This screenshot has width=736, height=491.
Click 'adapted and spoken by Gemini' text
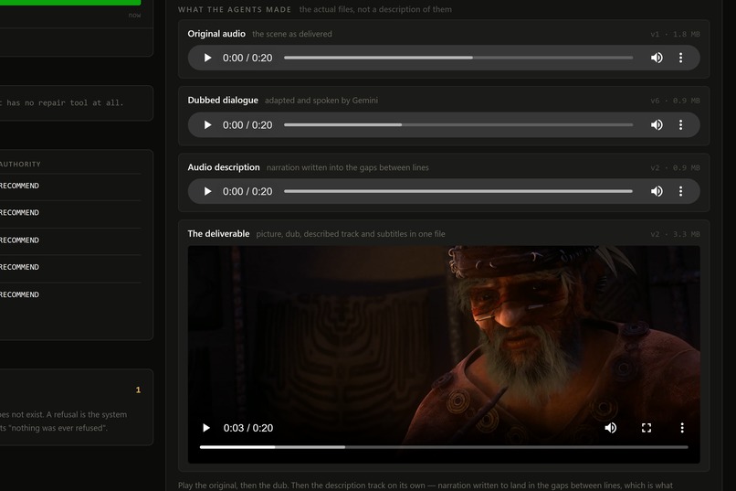pyautogui.click(x=321, y=100)
